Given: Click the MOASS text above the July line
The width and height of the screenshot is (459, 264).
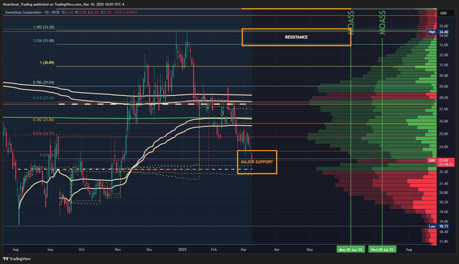Looking at the screenshot, I should 382,23.
